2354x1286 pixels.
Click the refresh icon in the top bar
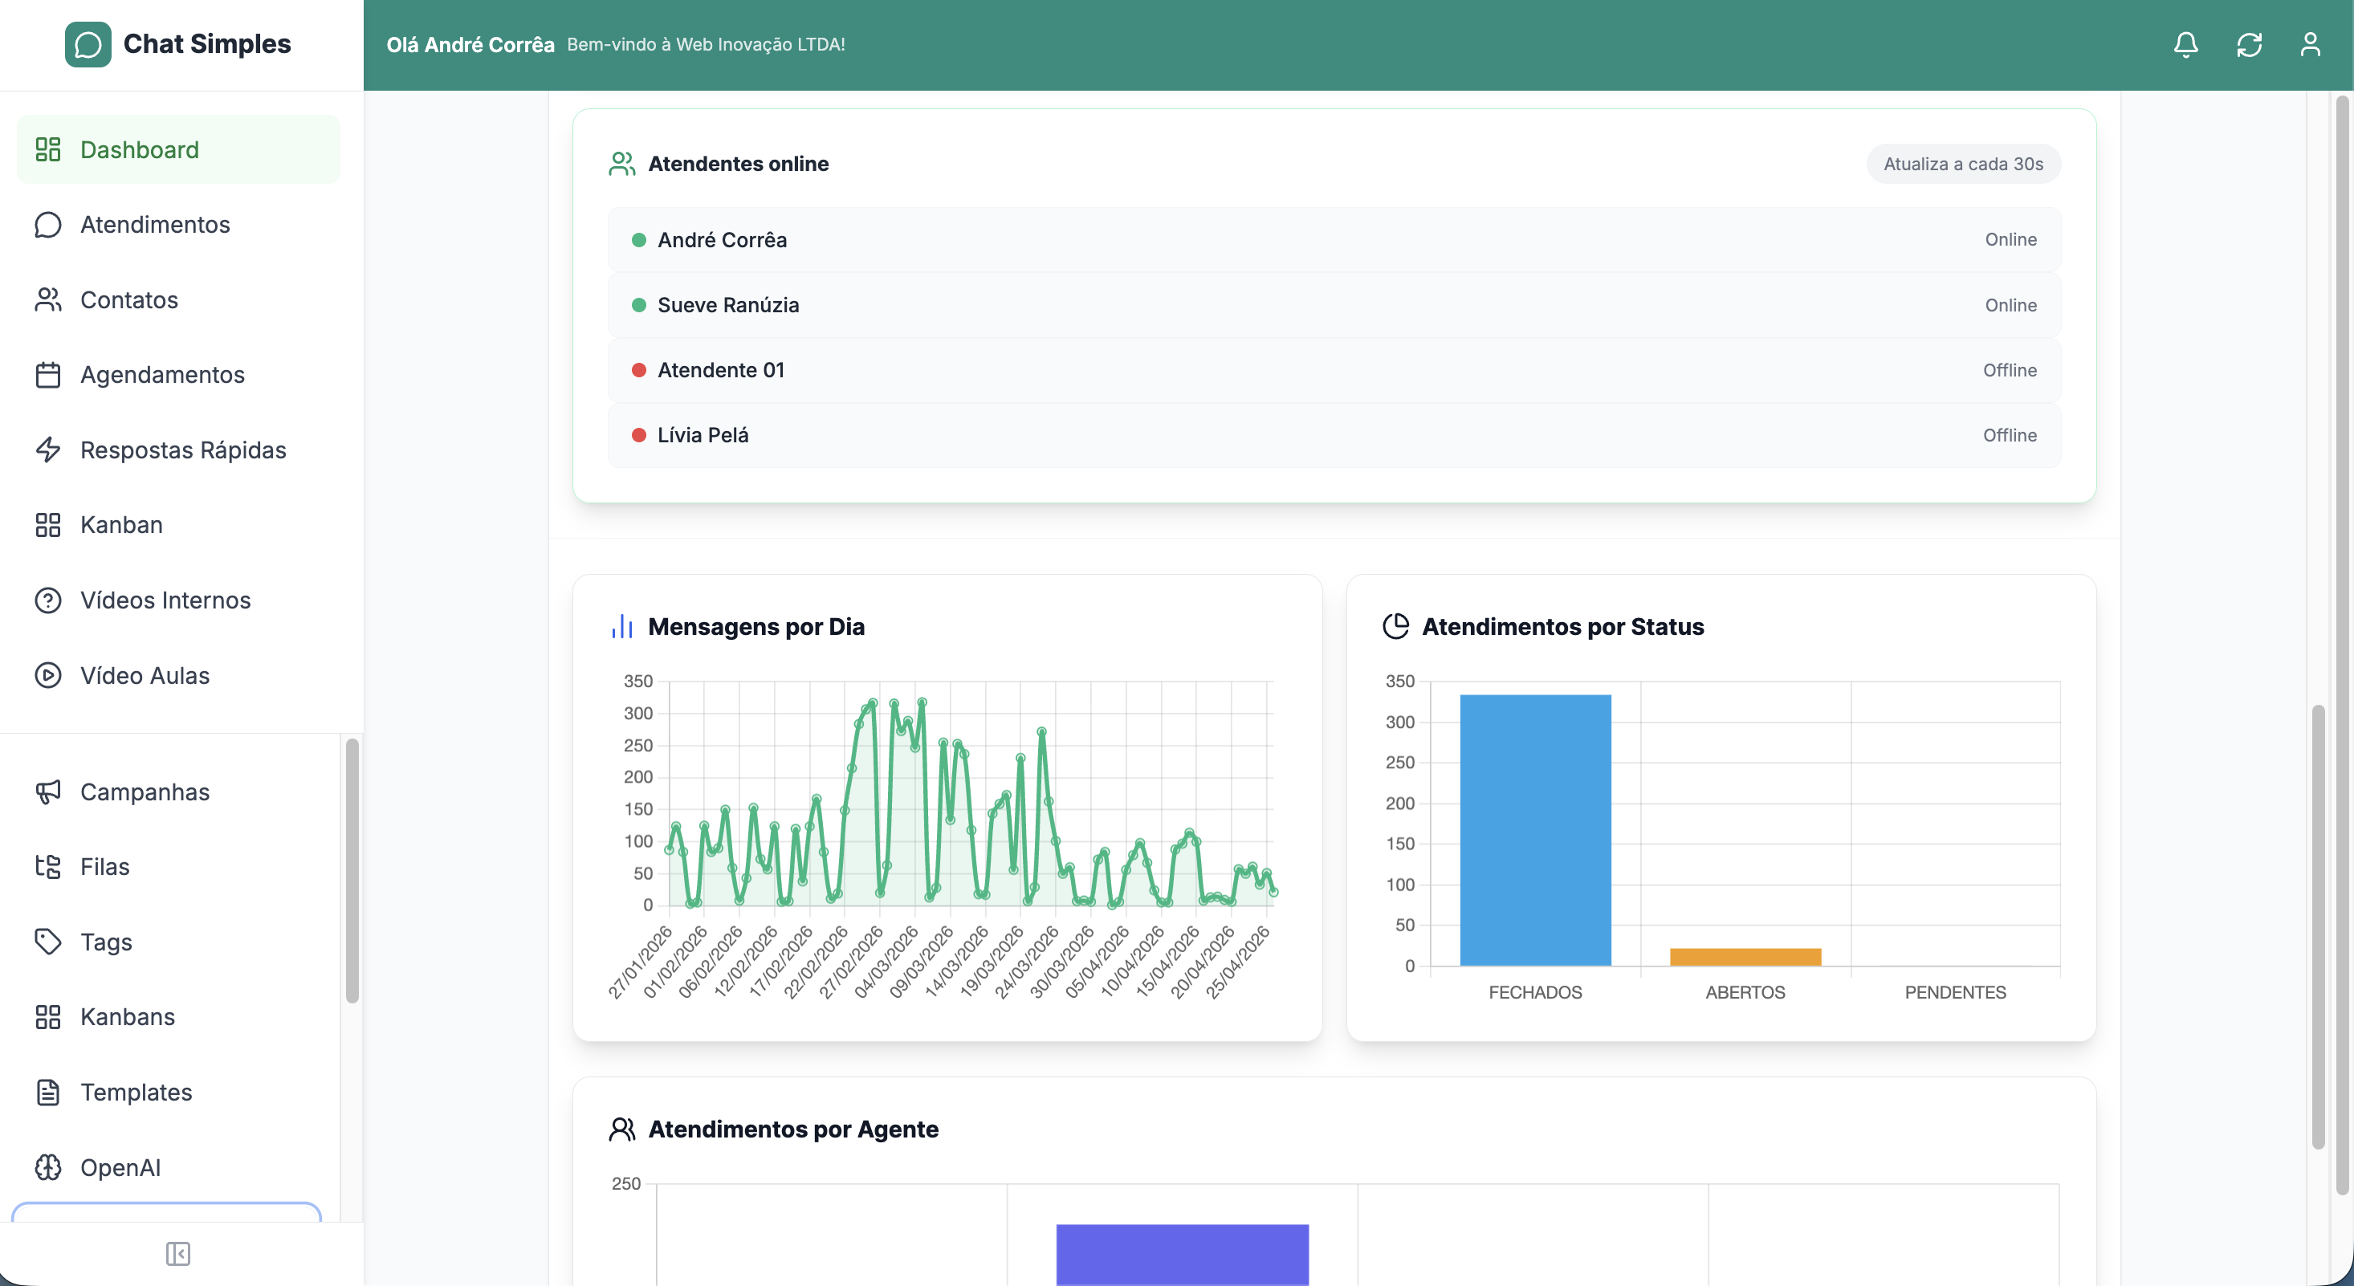[x=2250, y=43]
